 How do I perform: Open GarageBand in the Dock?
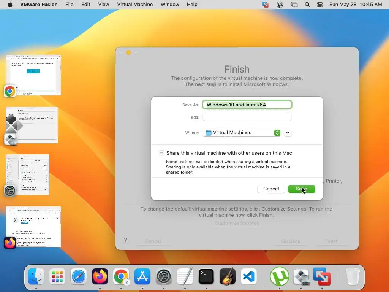[x=228, y=276]
